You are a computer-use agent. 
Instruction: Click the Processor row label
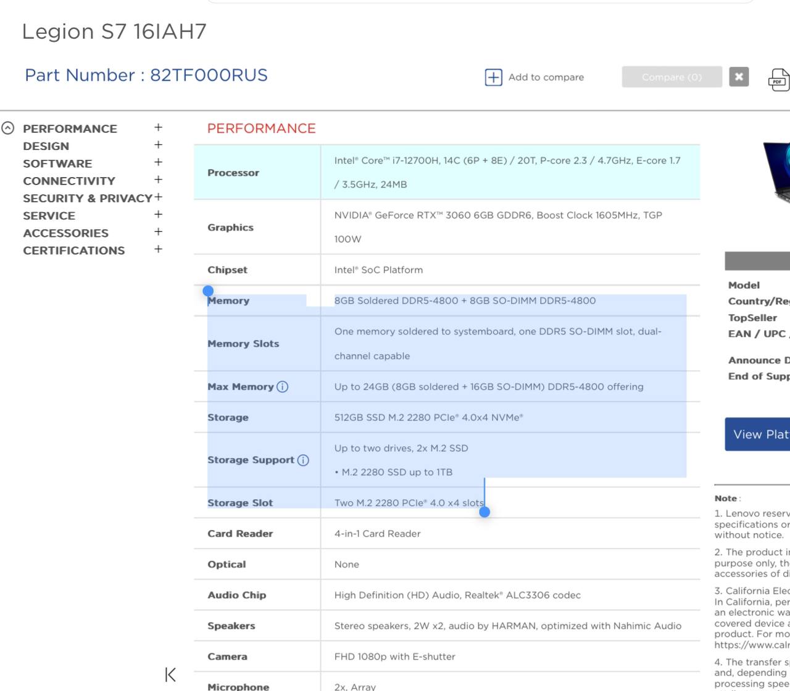coord(233,173)
